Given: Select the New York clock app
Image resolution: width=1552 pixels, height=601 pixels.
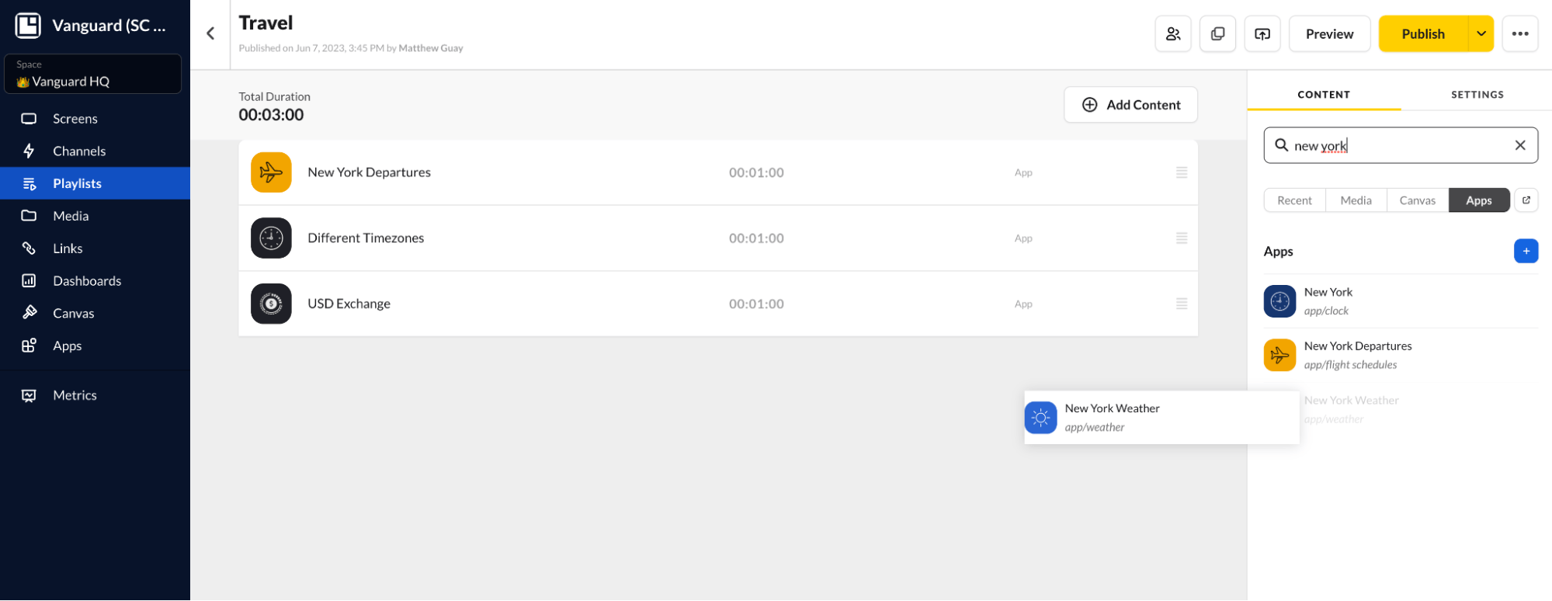Looking at the screenshot, I should coord(1328,301).
